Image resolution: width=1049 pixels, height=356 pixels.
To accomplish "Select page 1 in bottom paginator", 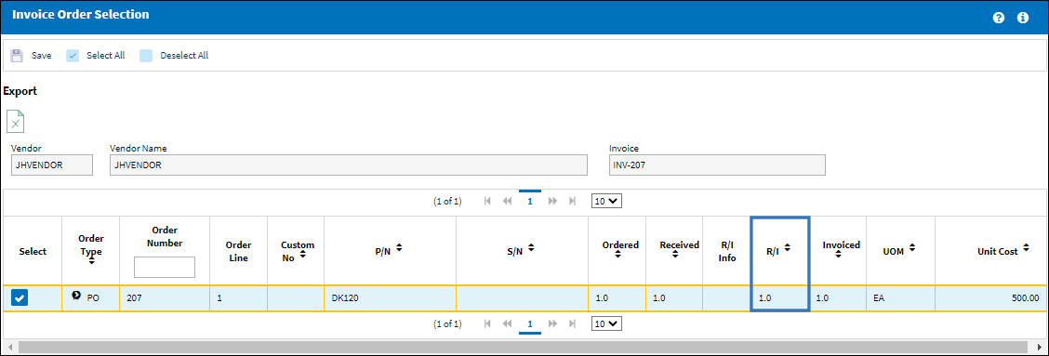I will [x=530, y=324].
